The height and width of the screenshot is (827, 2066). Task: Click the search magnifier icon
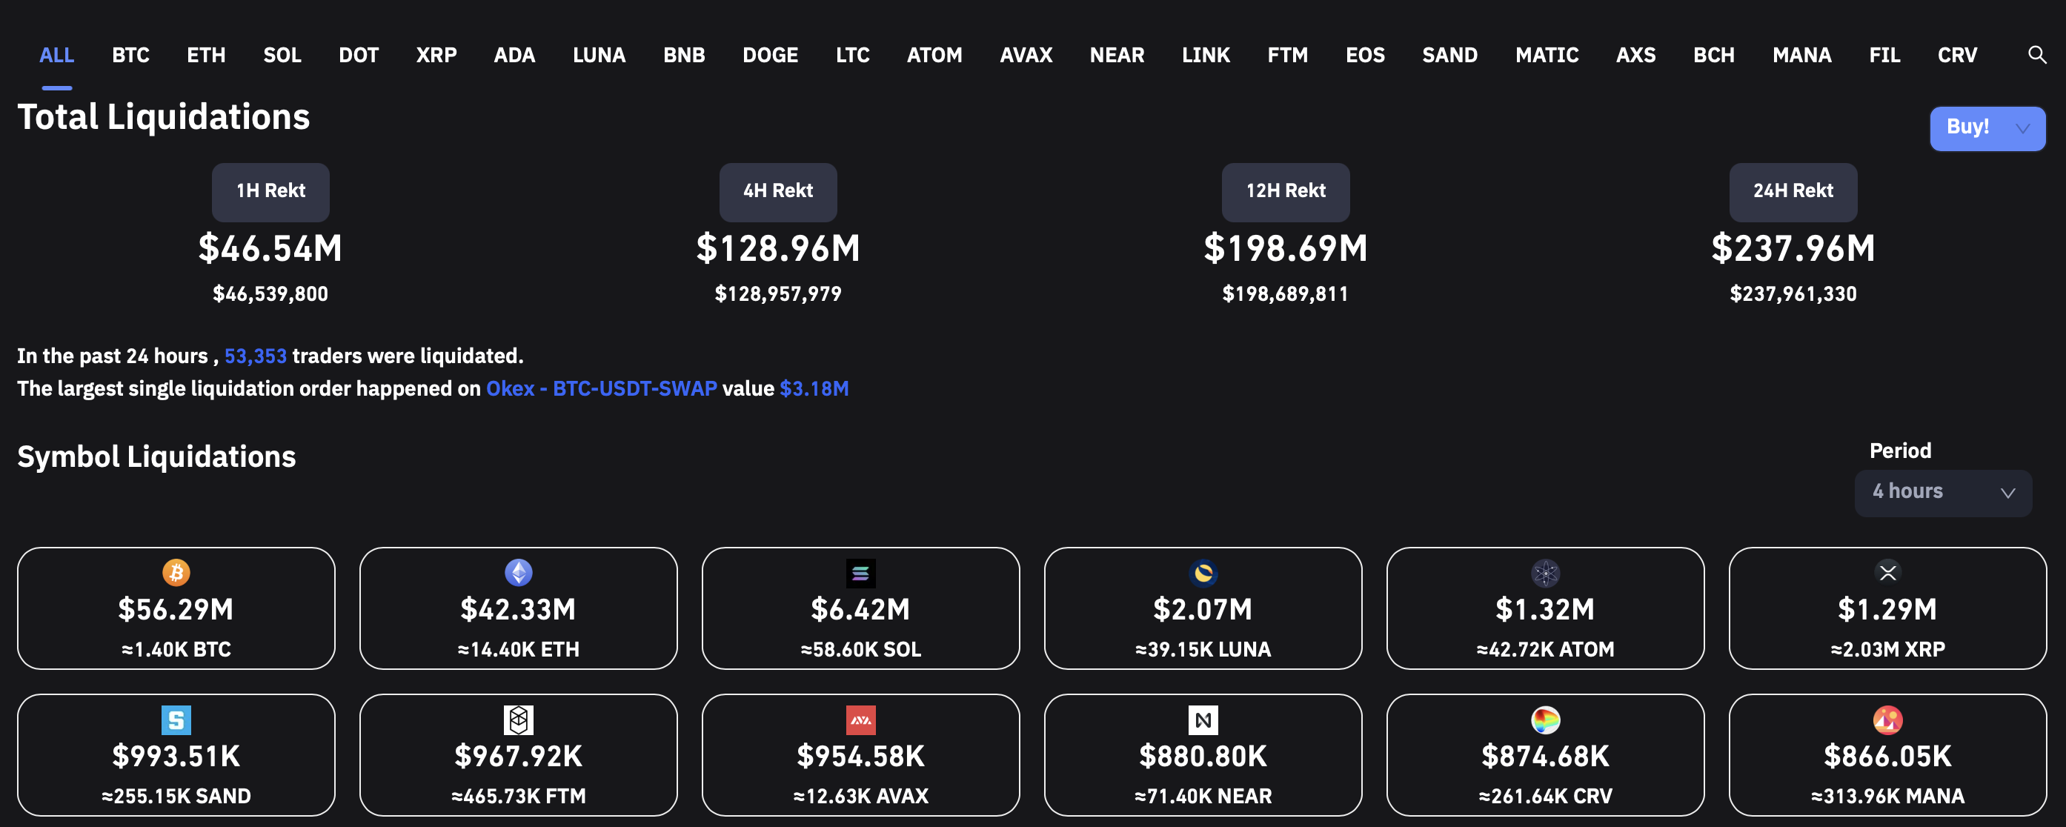tap(2036, 55)
